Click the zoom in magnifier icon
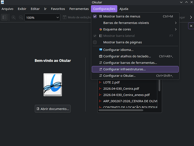Viewport: 194px width, 146px height. 13,18
